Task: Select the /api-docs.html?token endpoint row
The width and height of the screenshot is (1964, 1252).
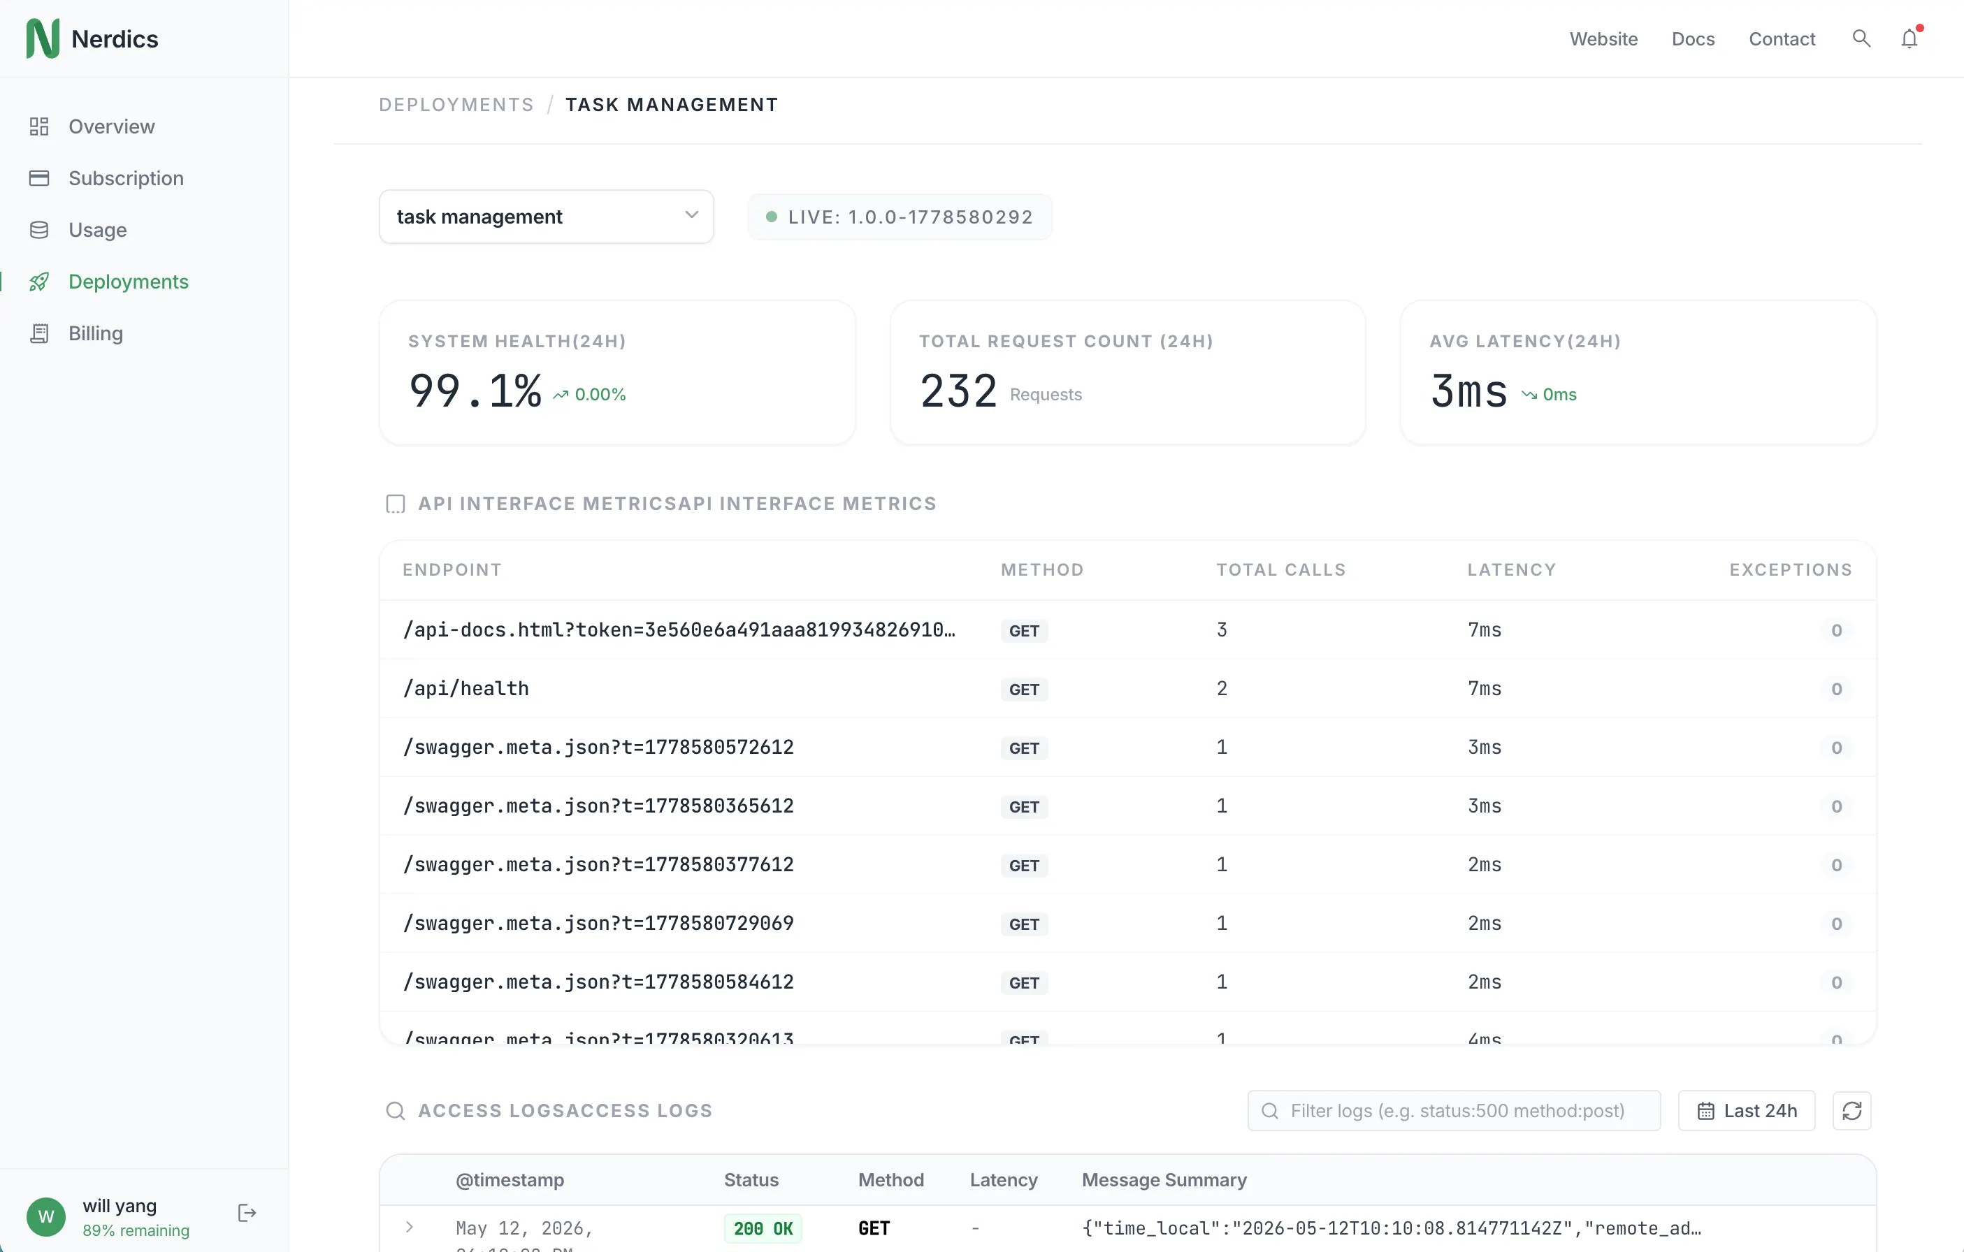Action: point(1128,630)
